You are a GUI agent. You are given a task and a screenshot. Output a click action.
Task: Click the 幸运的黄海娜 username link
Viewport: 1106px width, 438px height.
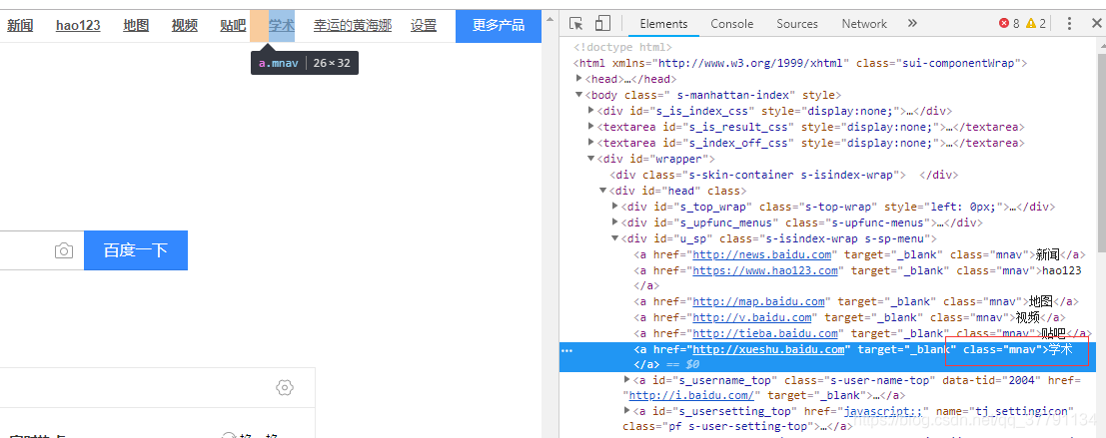[x=353, y=25]
